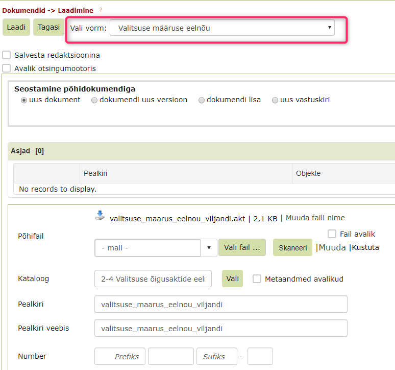
Task: Select the uus dokument radio button
Action: tap(24, 100)
